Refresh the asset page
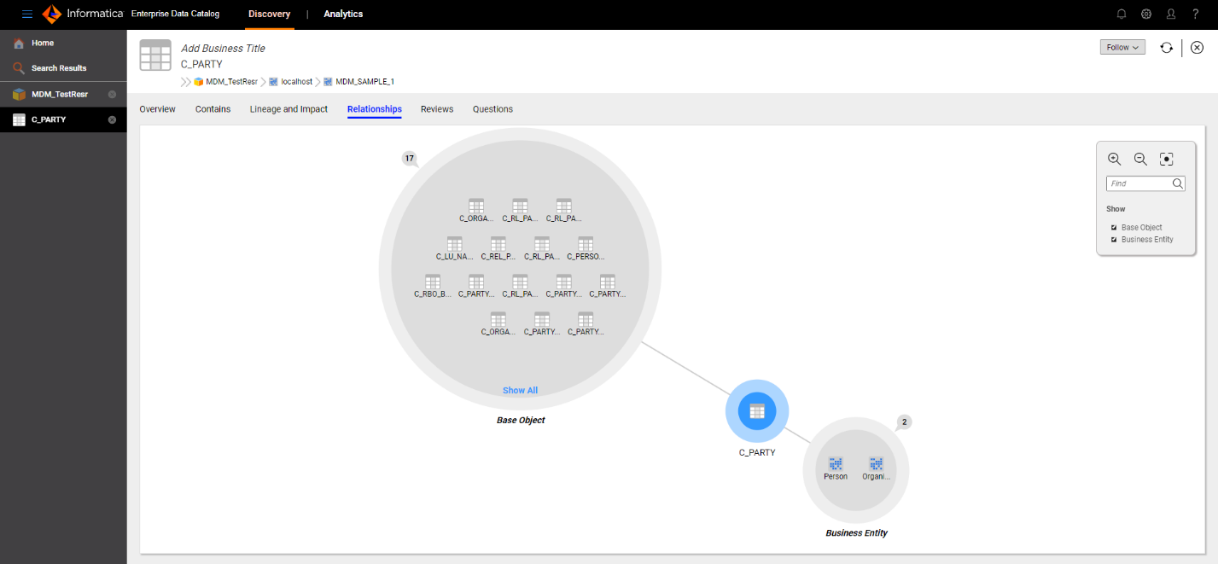 point(1166,48)
